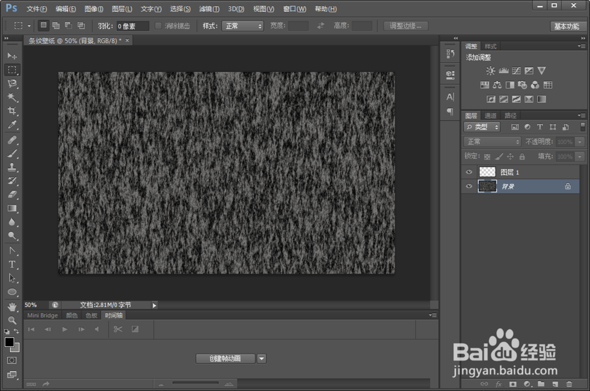Image resolution: width=590 pixels, height=391 pixels.
Task: Select the History Brush tool
Action: [x=12, y=181]
